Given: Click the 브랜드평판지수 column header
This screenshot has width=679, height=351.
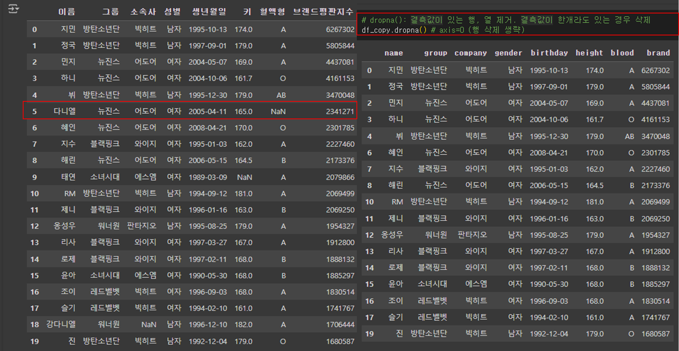Looking at the screenshot, I should [323, 12].
